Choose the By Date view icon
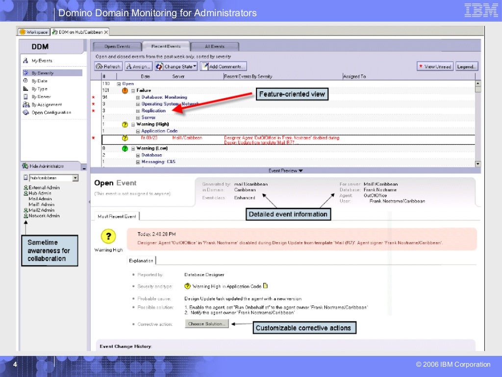 coord(25,81)
